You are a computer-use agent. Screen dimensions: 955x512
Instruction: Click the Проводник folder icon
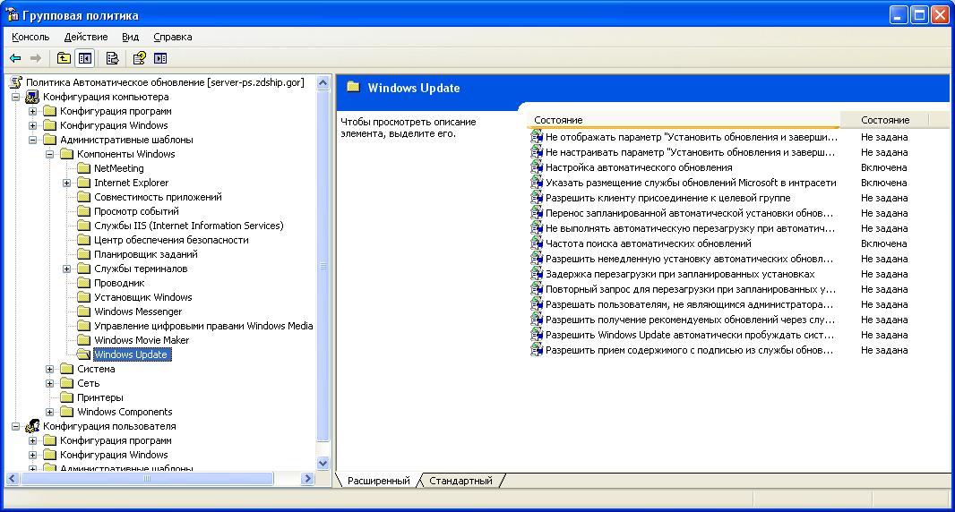click(83, 283)
